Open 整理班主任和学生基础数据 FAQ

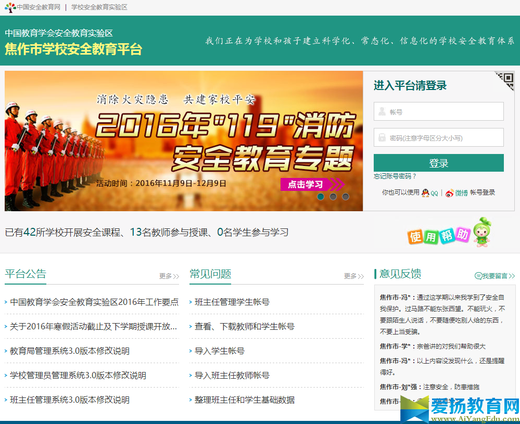(245, 400)
